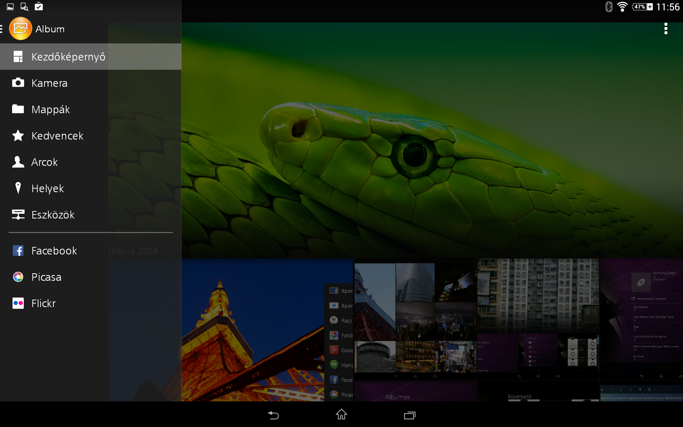Tap the Helyek map pin icon
683x427 pixels.
coord(18,188)
